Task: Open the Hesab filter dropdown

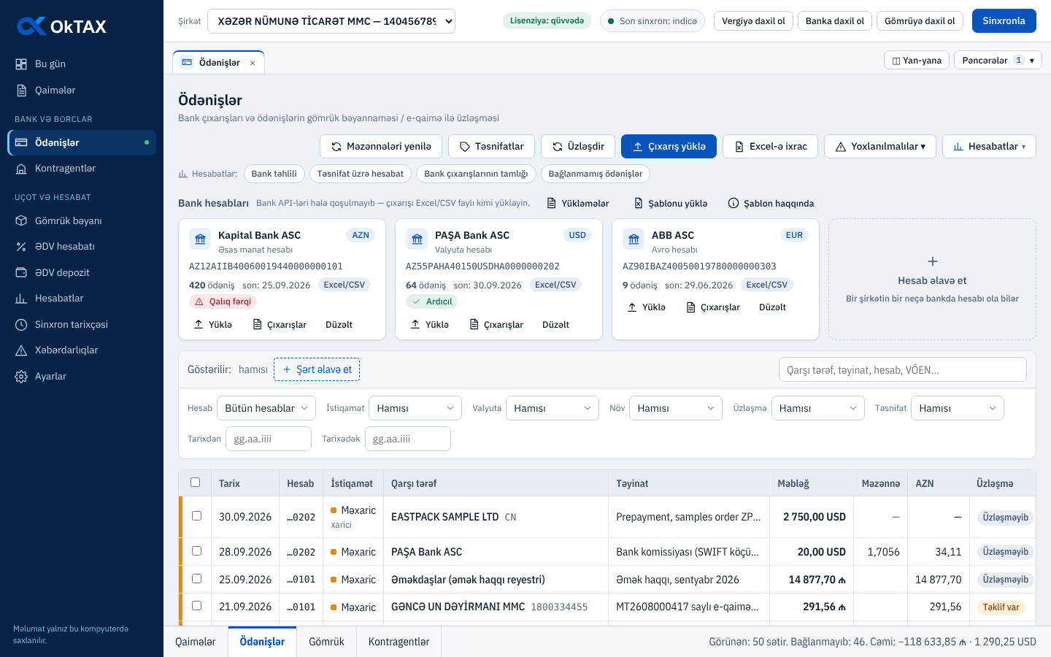Action: tap(266, 408)
